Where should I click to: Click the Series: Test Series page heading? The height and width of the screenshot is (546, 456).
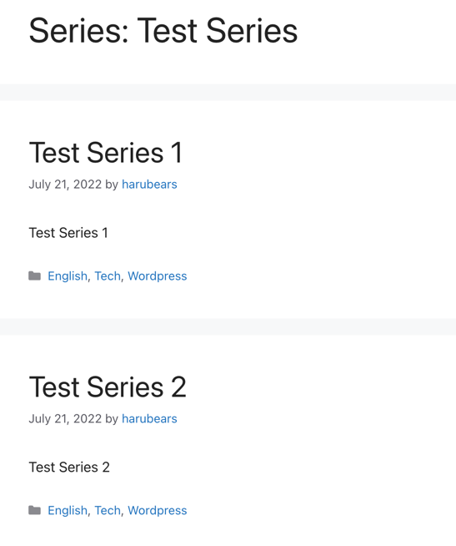163,31
